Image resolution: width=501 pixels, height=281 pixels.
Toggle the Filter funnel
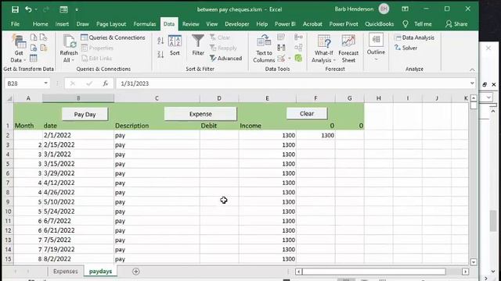[x=198, y=45]
